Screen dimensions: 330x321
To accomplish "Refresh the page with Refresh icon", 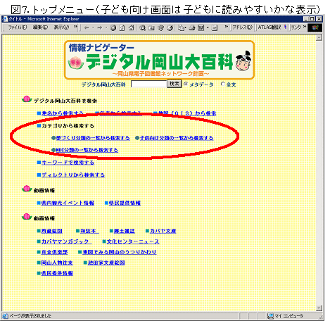I will 122,27.
